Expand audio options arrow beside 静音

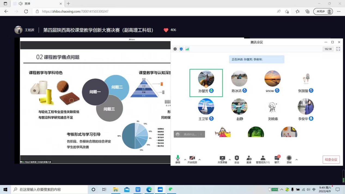tap(185, 160)
